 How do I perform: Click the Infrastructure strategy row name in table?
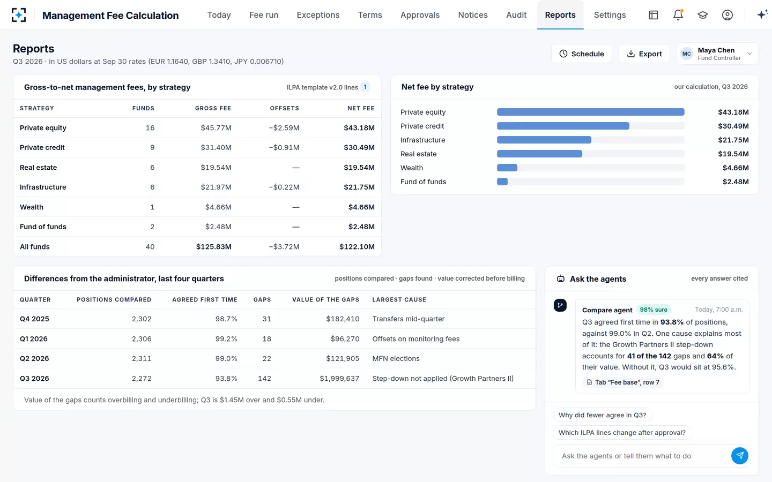[43, 187]
